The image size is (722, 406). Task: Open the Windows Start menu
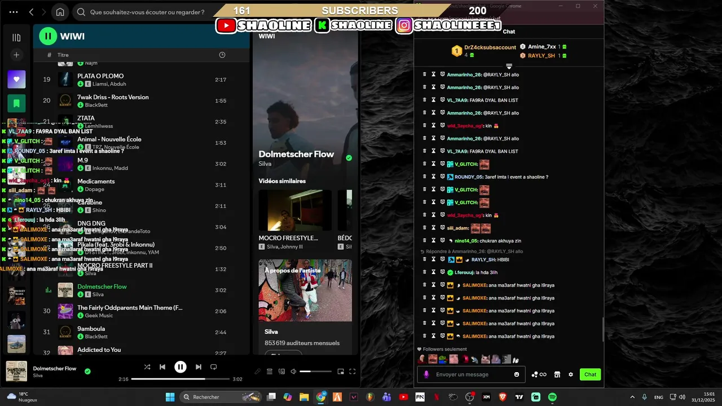click(170, 397)
